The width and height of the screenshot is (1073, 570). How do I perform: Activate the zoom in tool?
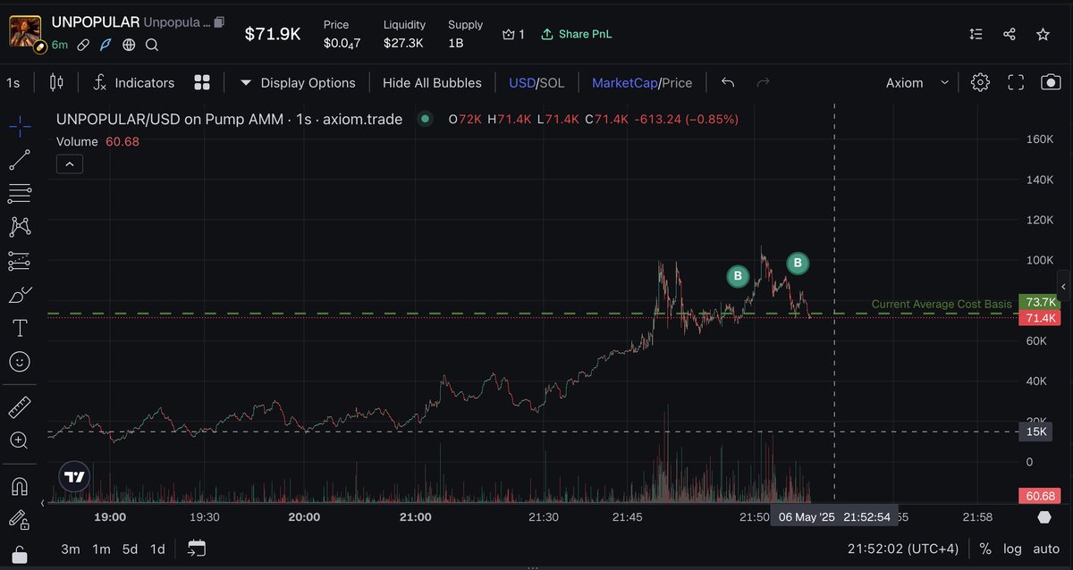point(20,440)
